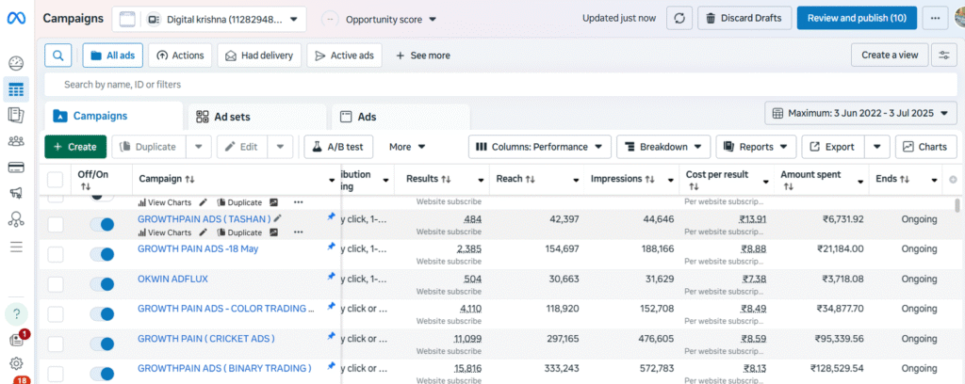Open the view customization sliders icon
Image resolution: width=965 pixels, height=384 pixels.
coord(943,56)
